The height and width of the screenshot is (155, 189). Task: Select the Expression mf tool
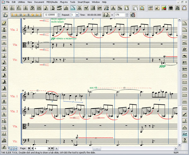[x=86, y=8]
